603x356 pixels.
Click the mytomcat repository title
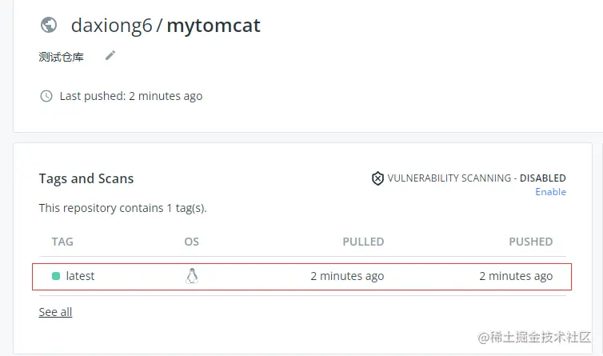[x=214, y=26]
